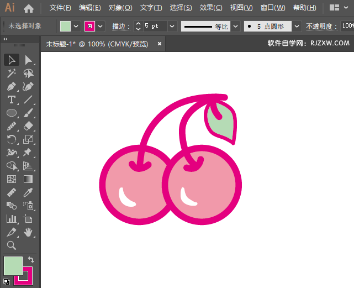Image resolution: width=354 pixels, height=288 pixels.
Task: Choose the Eyedropper tool
Action: (28, 192)
